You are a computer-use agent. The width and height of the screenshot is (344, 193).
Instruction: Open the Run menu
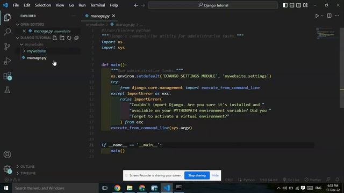click(82, 5)
